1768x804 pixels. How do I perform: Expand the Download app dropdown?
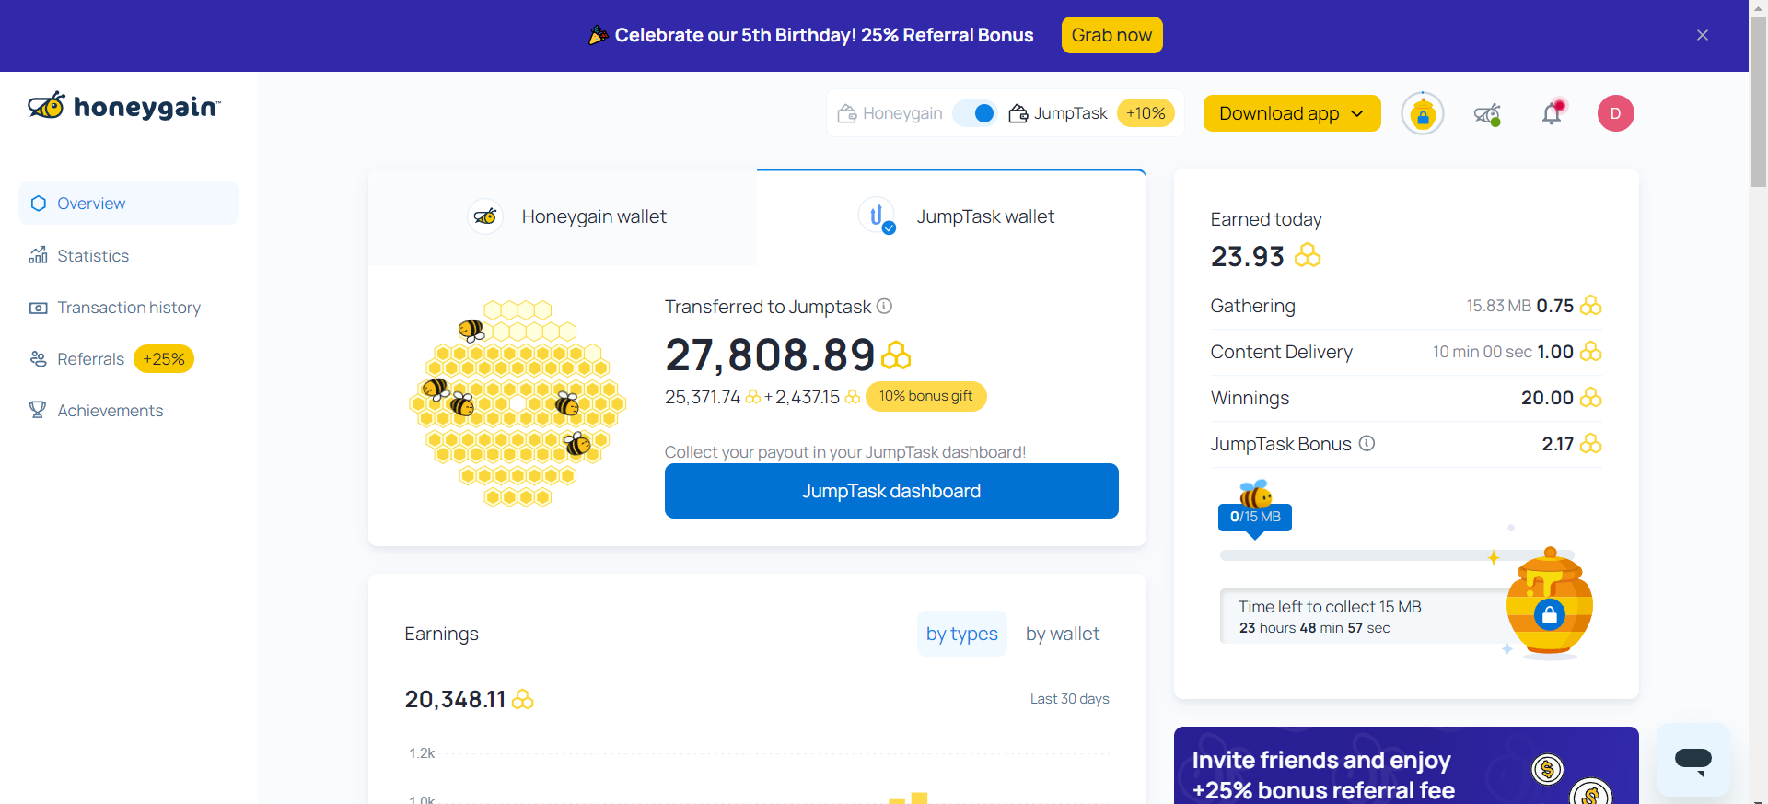coord(1292,113)
